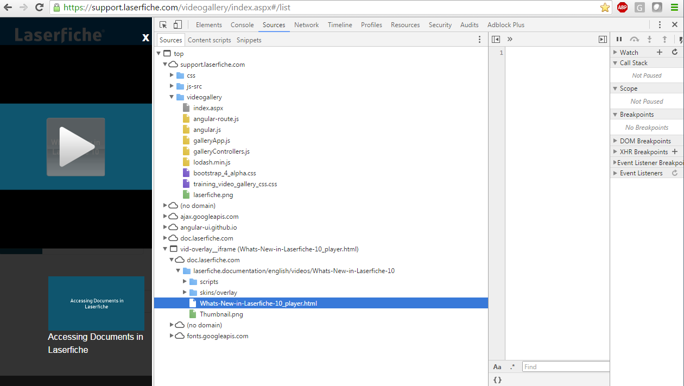This screenshot has width=684, height=386.
Task: Open Thumbnail.png in the tree
Action: click(x=221, y=314)
